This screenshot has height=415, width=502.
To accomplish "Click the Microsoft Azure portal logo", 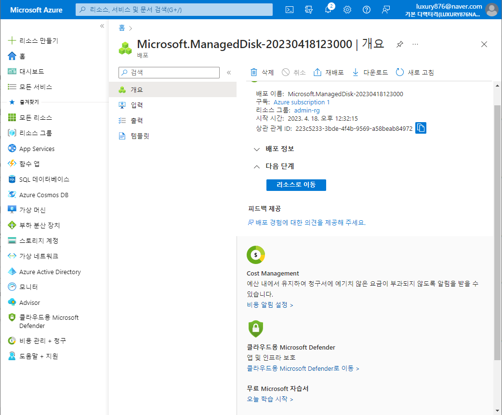I will click(36, 10).
